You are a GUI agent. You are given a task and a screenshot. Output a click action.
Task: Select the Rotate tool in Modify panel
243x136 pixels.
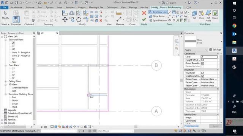pos(79,19)
